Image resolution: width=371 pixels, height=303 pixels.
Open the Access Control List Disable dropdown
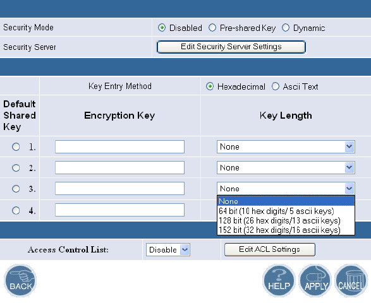point(168,249)
